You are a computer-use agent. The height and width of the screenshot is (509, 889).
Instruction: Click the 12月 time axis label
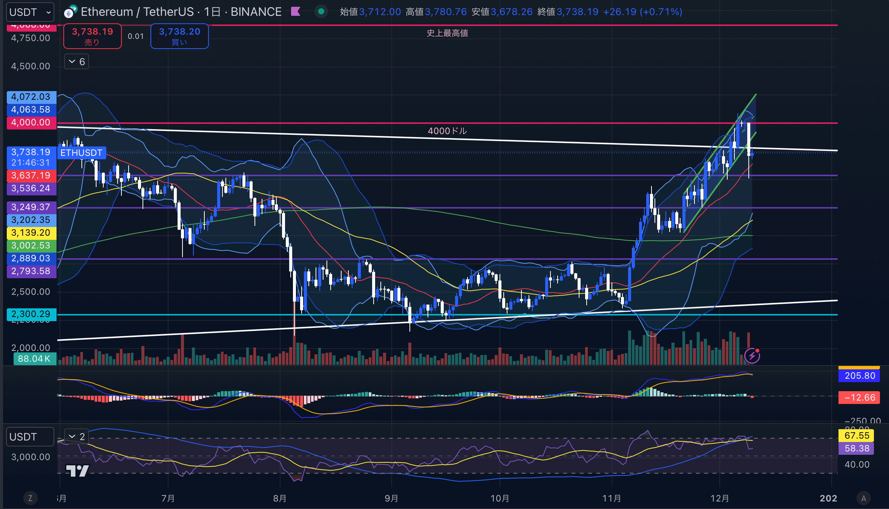point(720,498)
